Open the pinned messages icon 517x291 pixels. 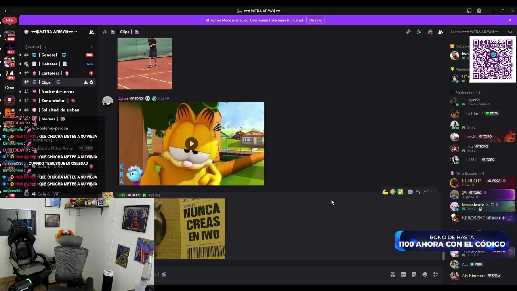(430, 32)
